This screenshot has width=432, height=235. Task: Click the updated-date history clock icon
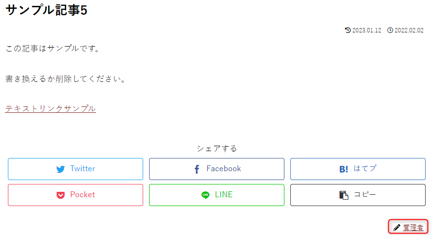[x=348, y=30]
